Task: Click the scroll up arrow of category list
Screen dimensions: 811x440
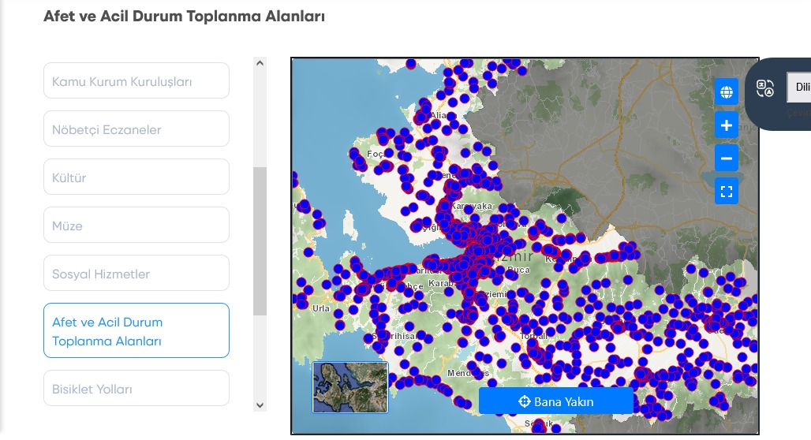Action: tap(260, 63)
